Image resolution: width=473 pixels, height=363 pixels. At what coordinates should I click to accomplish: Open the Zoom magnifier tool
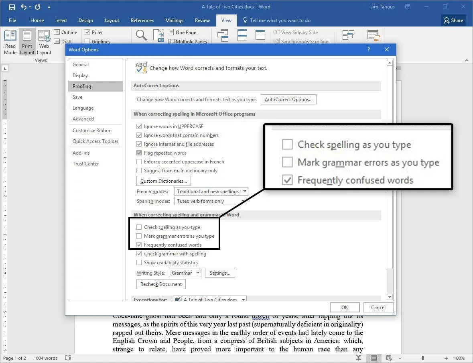pyautogui.click(x=141, y=35)
